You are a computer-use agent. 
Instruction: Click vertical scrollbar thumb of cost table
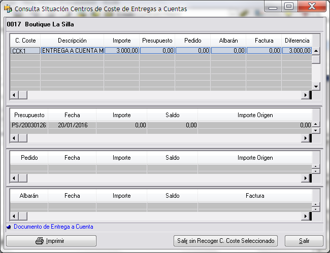point(316,59)
